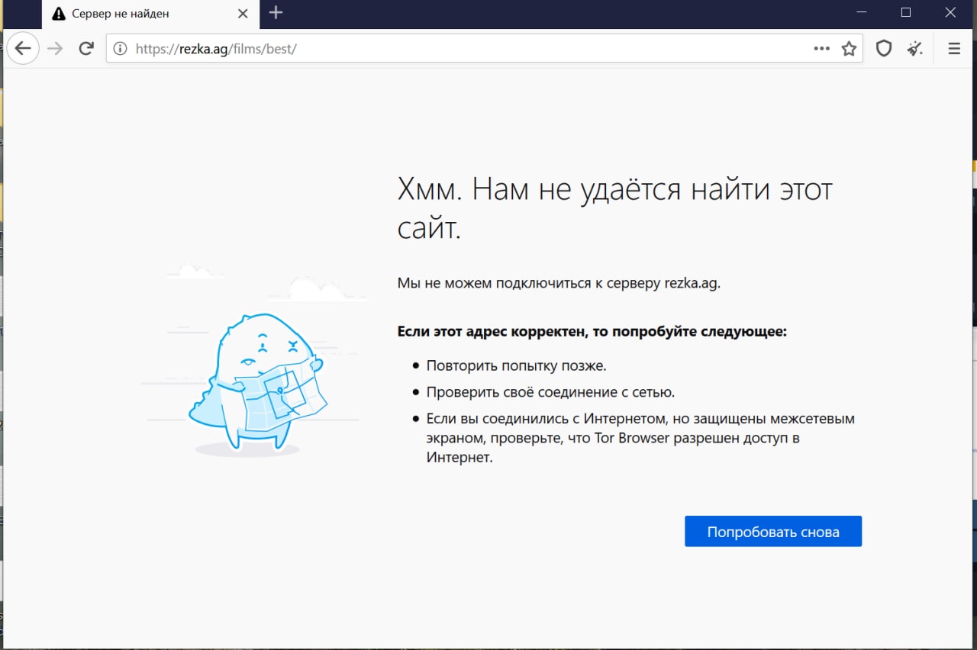This screenshot has height=650, width=977.
Task: Open a new tab with plus
Action: click(276, 13)
